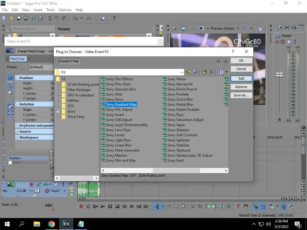Image resolution: width=307 pixels, height=230 pixels.
Task: Expand the Source section
Action: [17, 132]
